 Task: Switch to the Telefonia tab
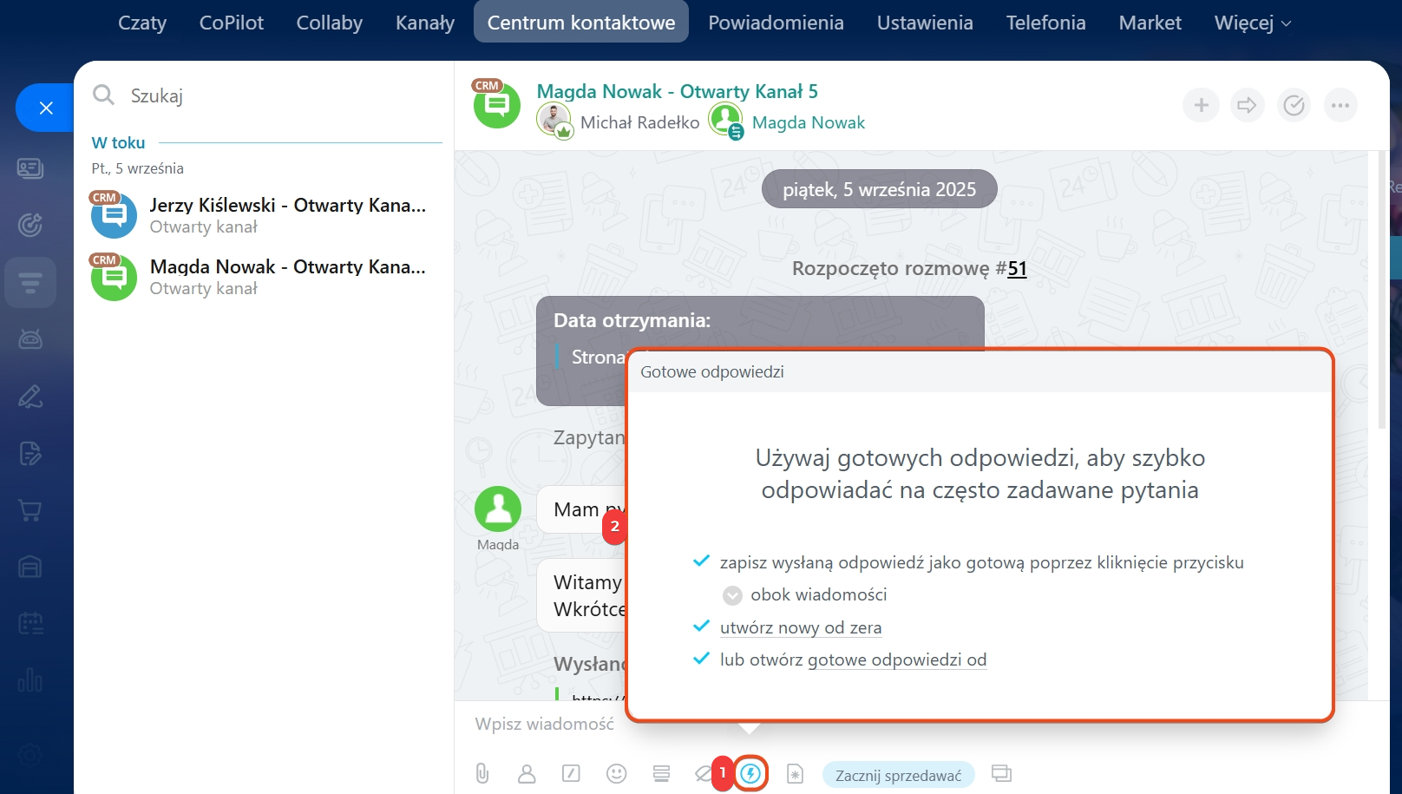point(1045,23)
